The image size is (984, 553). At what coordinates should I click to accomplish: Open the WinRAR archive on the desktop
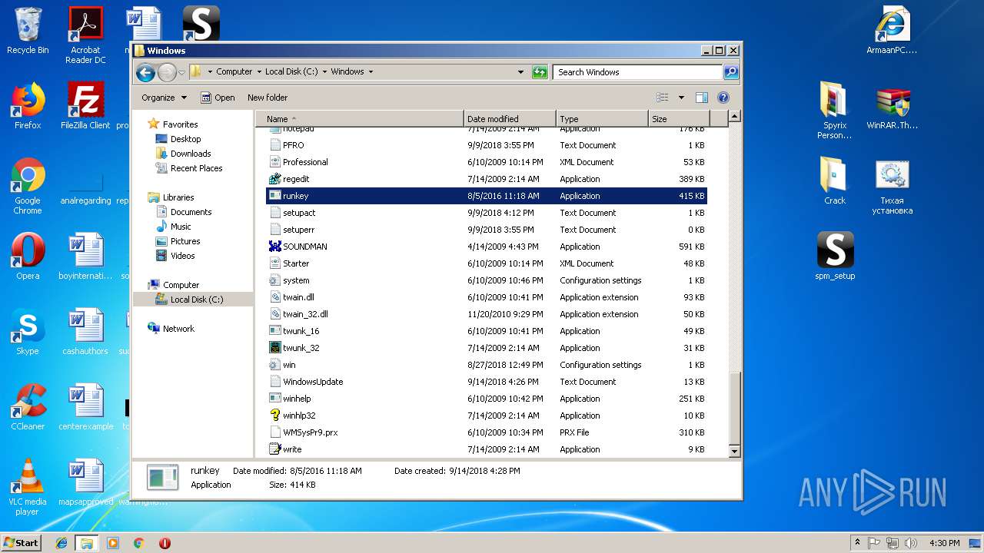click(893, 108)
